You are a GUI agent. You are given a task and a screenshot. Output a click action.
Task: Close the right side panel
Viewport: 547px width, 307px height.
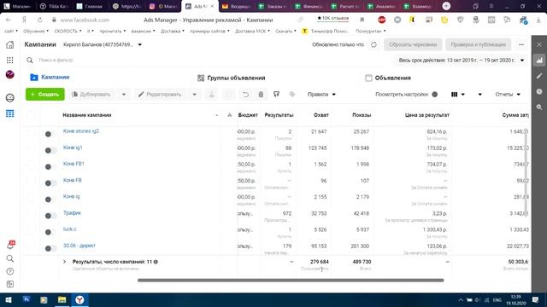(539, 45)
